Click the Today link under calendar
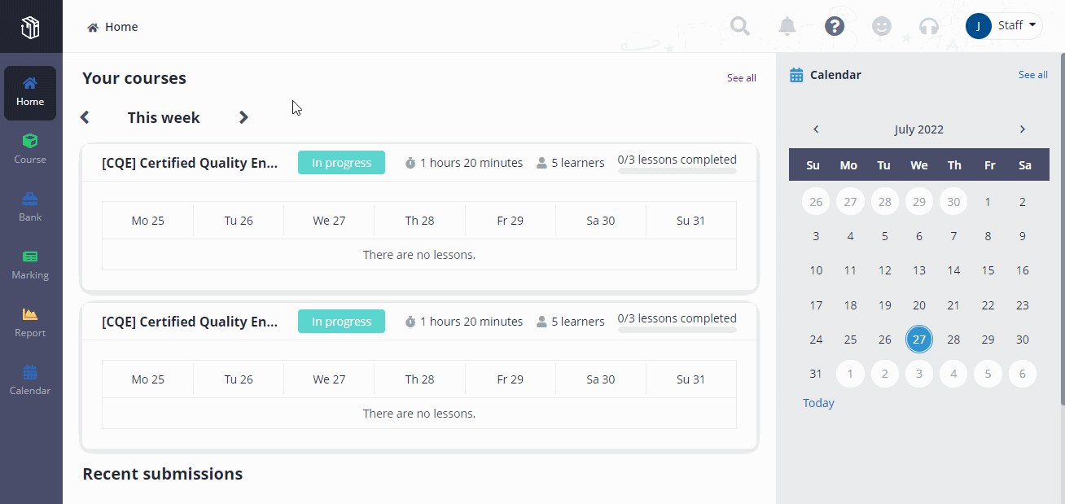This screenshot has height=504, width=1065. pyautogui.click(x=818, y=403)
